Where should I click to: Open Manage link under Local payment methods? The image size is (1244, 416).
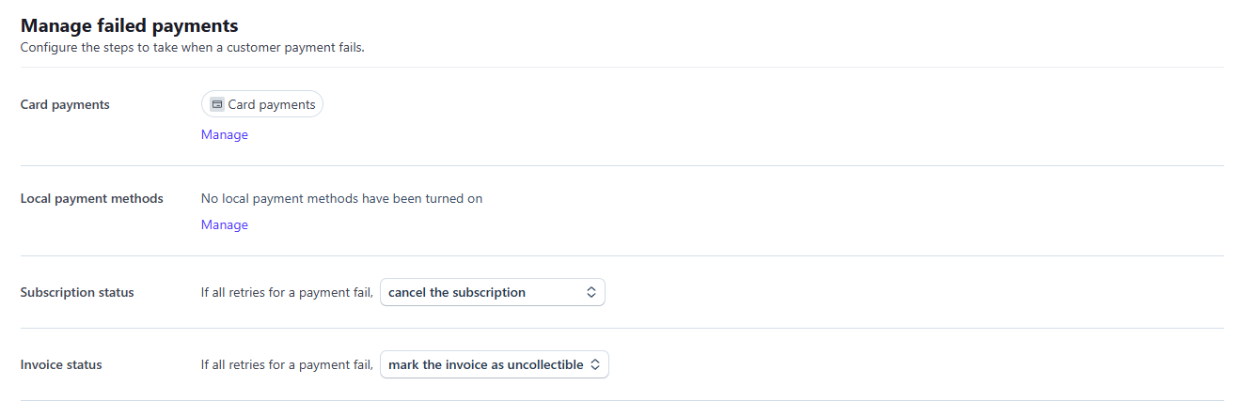[225, 224]
